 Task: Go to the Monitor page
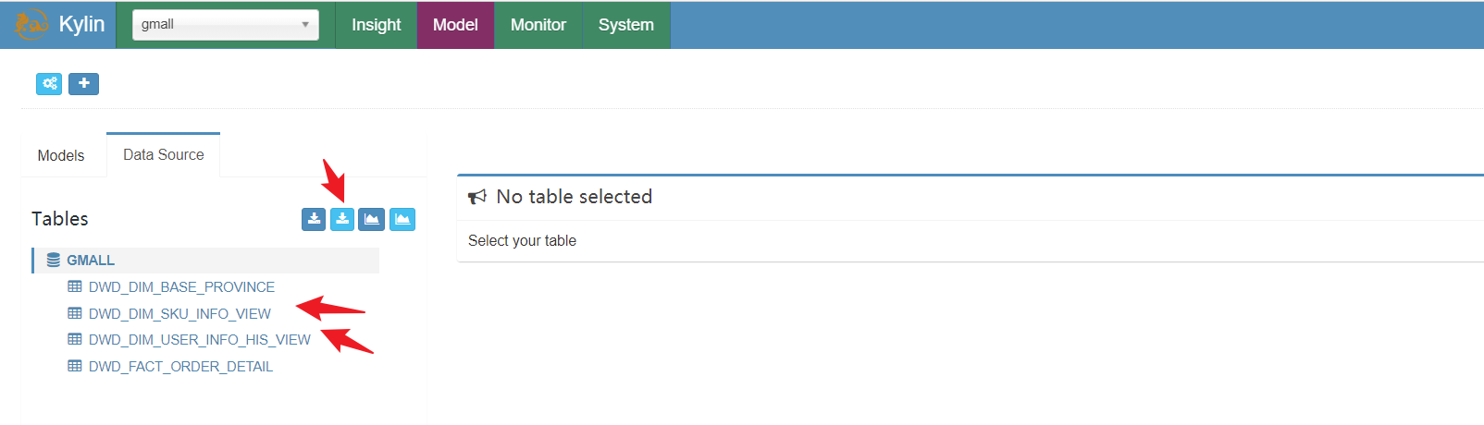tap(538, 25)
